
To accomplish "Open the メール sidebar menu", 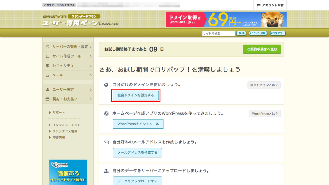I will click(68, 75).
